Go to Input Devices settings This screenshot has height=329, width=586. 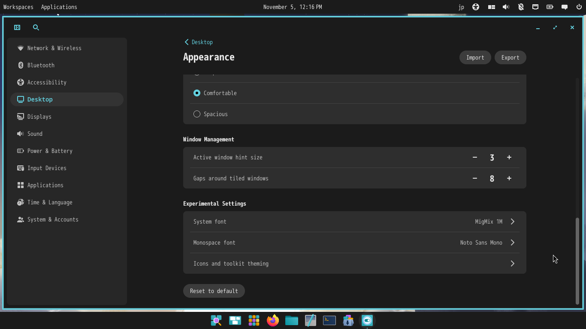pyautogui.click(x=67, y=168)
